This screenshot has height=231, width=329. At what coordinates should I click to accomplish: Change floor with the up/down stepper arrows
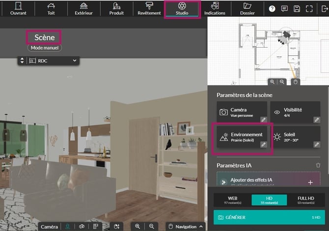click(22, 60)
